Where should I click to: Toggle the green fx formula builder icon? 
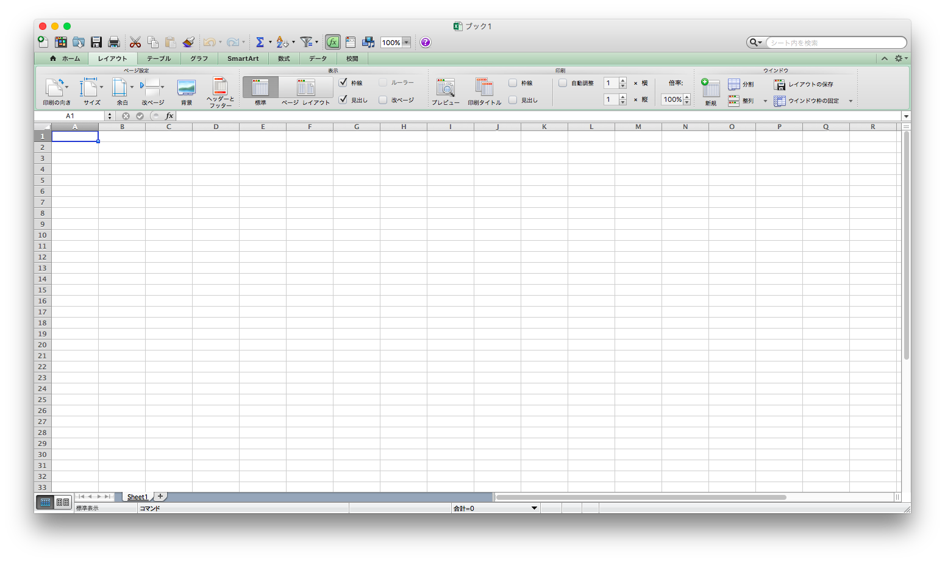point(333,42)
